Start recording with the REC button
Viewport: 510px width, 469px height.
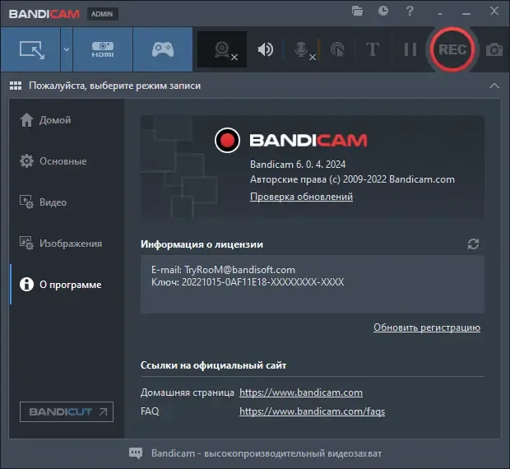tap(452, 49)
